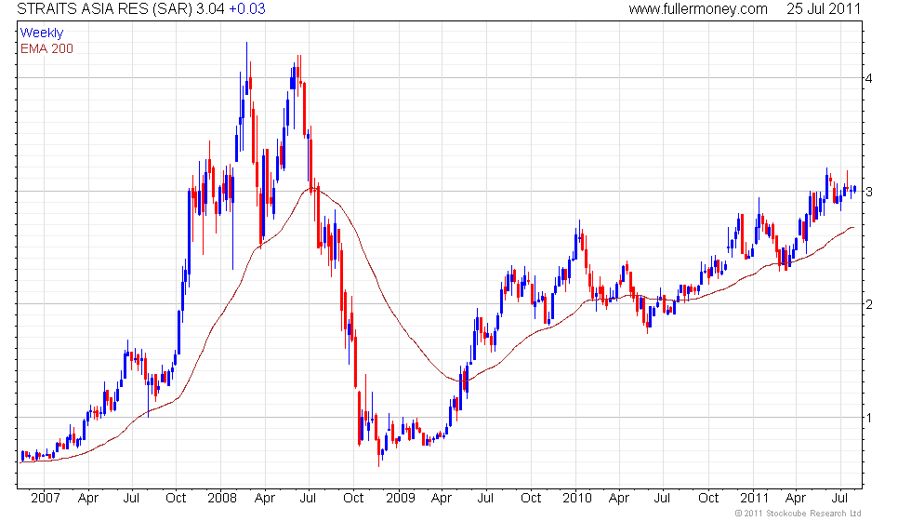The width and height of the screenshot is (911, 521).
Task: Click the 'Weekly' legend label
Action: [41, 33]
